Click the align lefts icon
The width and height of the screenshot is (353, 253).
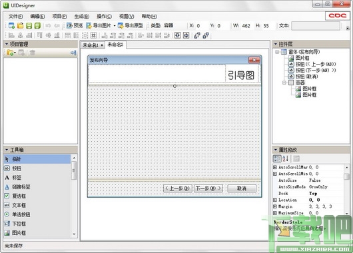[x=11, y=35]
